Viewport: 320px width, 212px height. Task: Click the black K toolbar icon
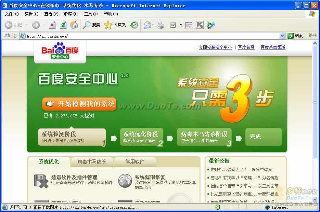(200, 25)
